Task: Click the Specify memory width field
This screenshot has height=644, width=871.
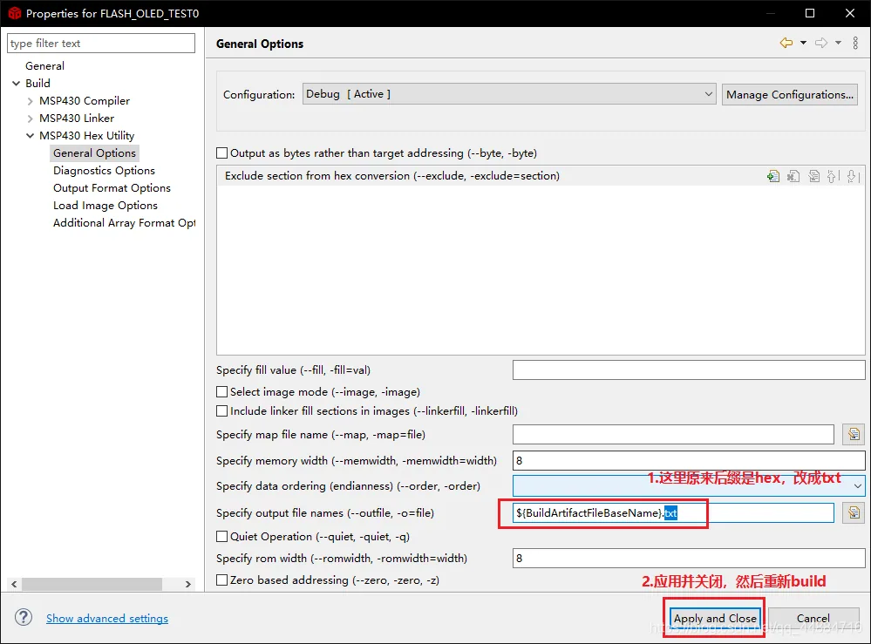Action: tap(689, 460)
